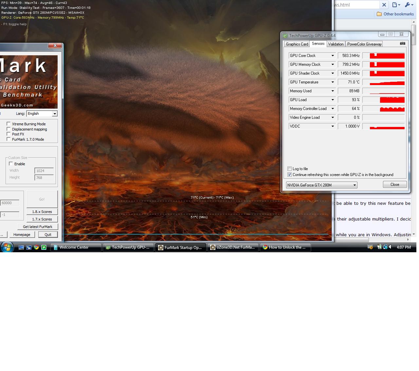419x371 pixels.
Task: Tick the Custom Size Enable checkbox
Action: tap(11, 164)
